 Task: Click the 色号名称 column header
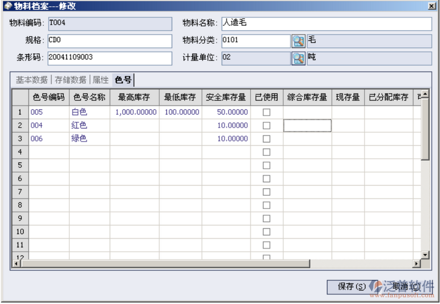click(90, 98)
